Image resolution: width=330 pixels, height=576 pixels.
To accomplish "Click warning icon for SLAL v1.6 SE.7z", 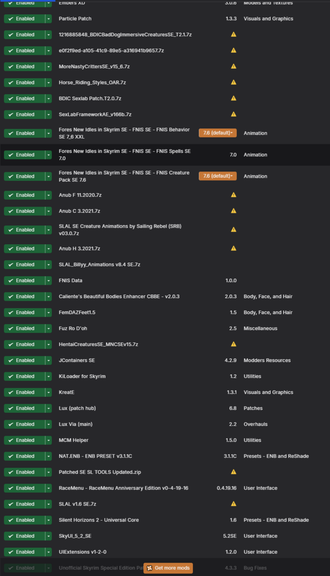I will tap(234, 504).
